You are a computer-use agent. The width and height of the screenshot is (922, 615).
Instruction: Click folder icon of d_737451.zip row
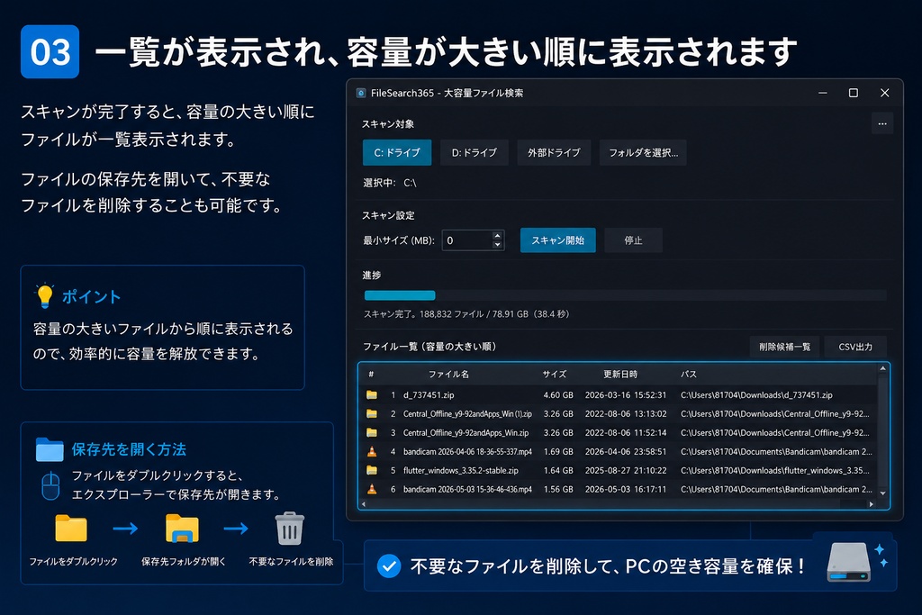tap(372, 395)
